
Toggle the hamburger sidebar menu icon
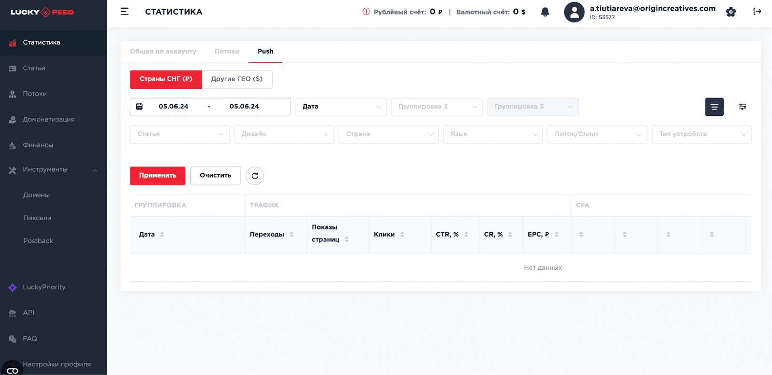(124, 12)
